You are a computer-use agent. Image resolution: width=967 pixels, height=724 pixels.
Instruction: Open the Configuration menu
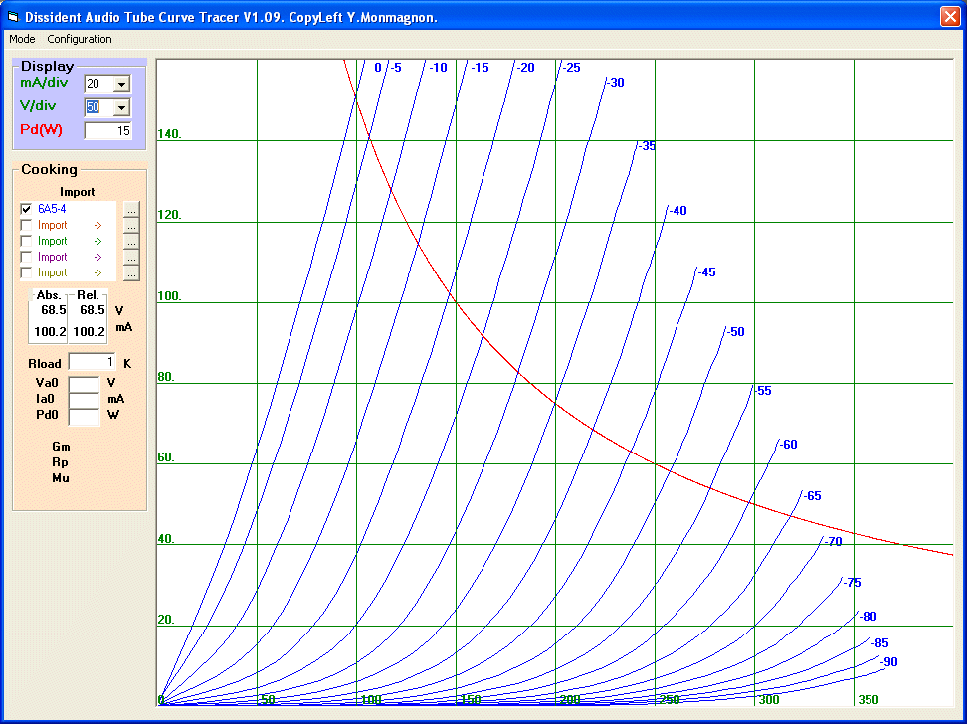click(80, 39)
